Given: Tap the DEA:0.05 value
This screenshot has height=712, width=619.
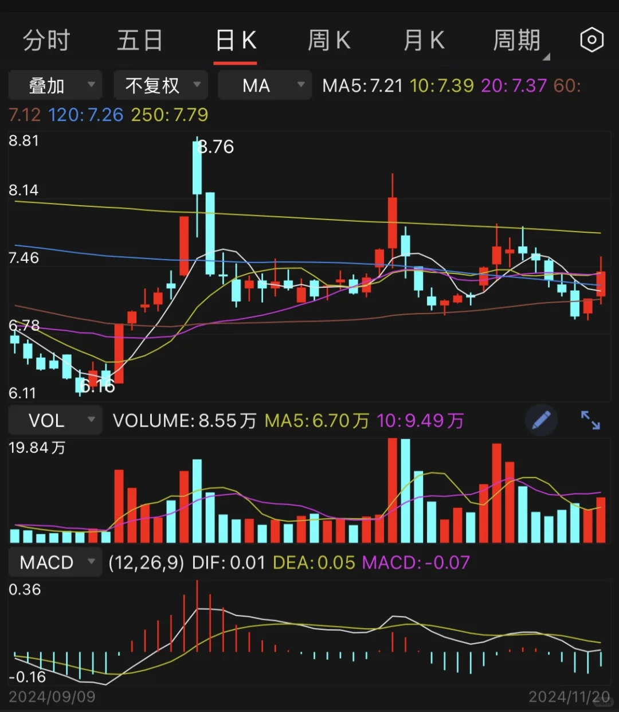Looking at the screenshot, I should coord(314,562).
